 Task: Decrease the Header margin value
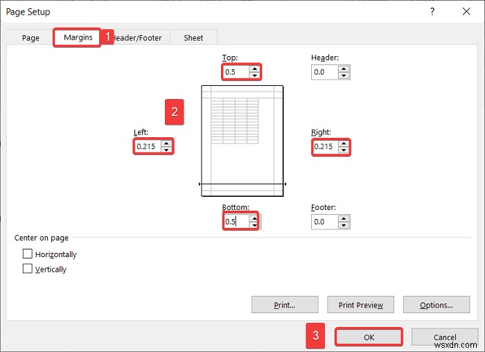(344, 76)
